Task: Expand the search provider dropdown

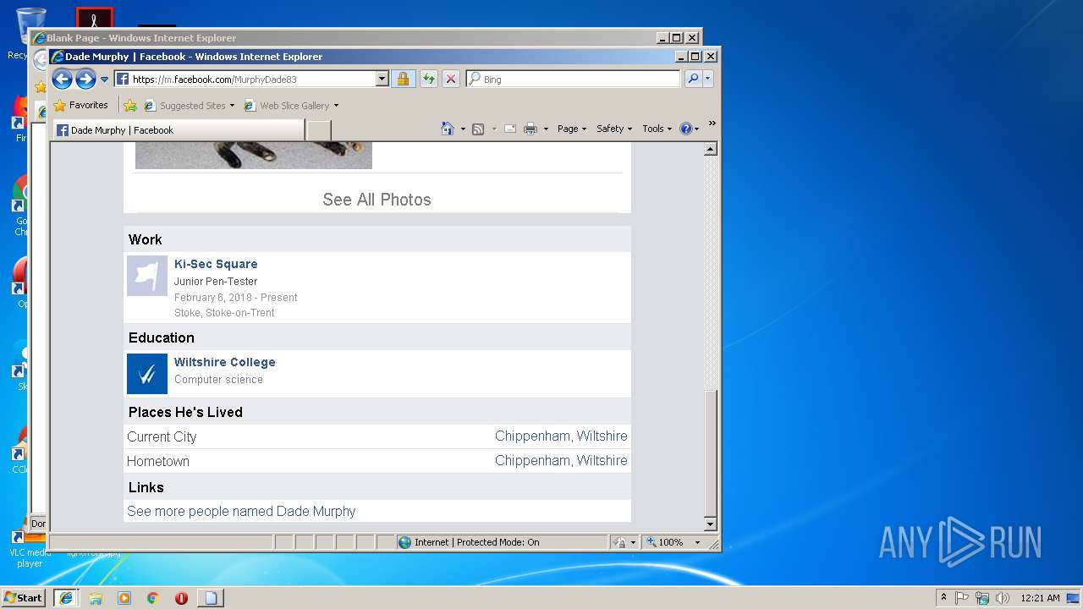Action: (x=708, y=79)
